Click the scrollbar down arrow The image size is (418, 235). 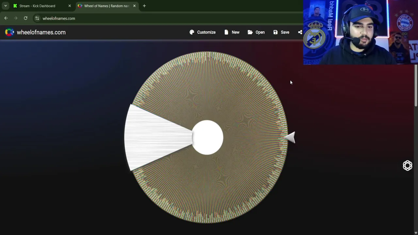point(416,233)
